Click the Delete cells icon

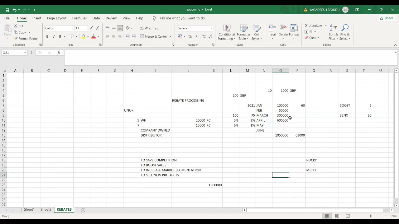click(x=283, y=28)
